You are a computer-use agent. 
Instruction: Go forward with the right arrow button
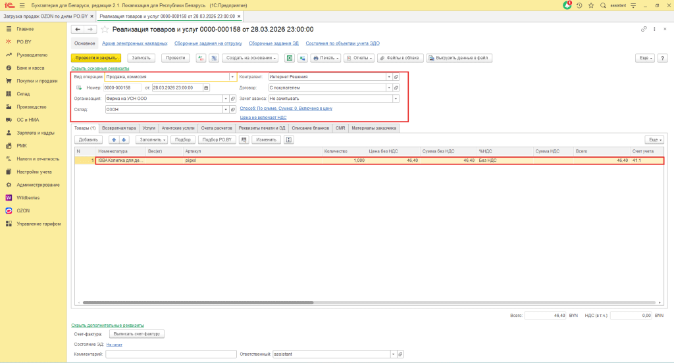(90, 29)
